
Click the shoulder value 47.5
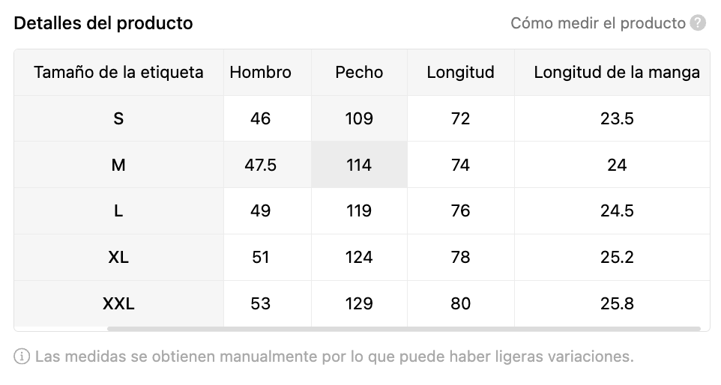click(260, 165)
